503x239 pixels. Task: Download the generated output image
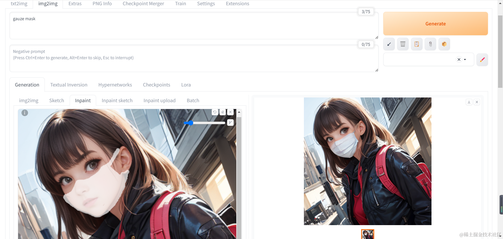(469, 102)
